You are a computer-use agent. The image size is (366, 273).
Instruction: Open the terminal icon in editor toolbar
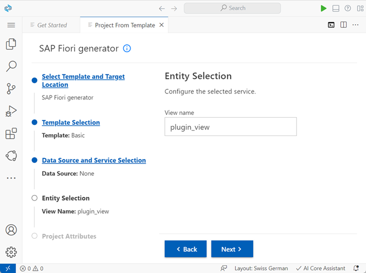click(331, 25)
